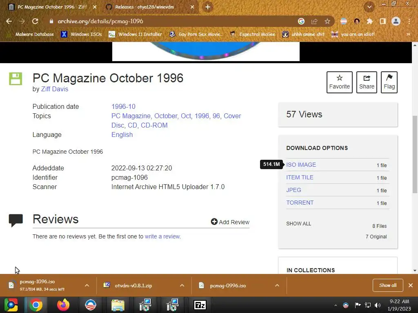Screen dimensions: 418x313
Task: Open new tab with plus button
Action: tap(208, 7)
